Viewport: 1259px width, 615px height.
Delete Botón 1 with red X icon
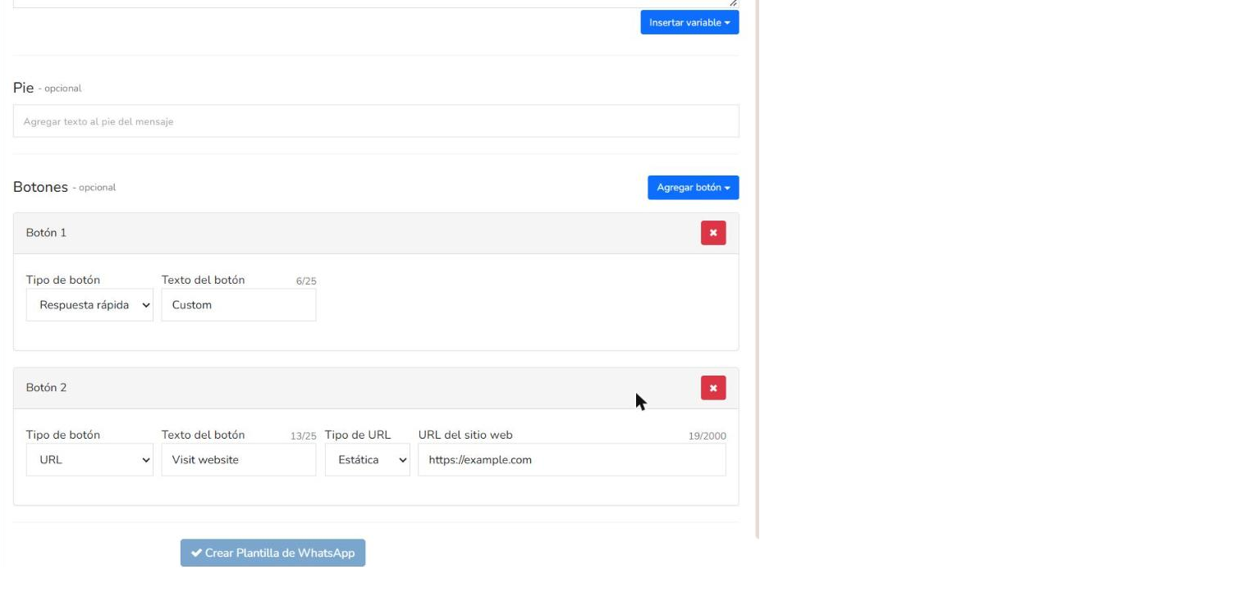tap(713, 233)
